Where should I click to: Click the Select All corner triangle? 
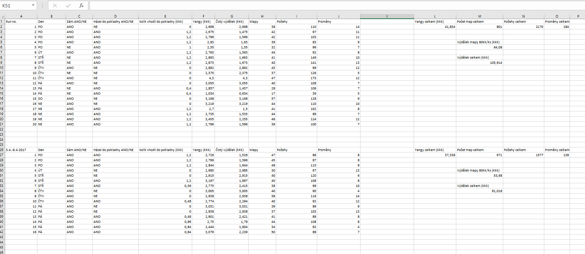[x=2, y=16]
